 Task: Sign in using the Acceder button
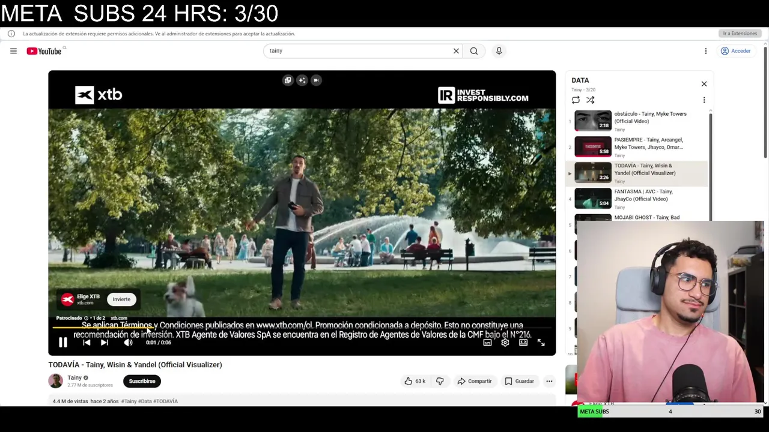coord(736,51)
